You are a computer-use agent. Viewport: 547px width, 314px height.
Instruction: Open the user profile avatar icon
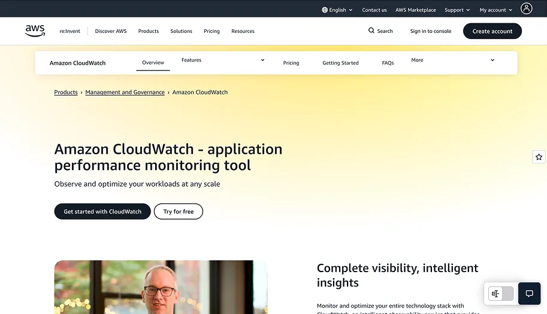(x=527, y=8)
